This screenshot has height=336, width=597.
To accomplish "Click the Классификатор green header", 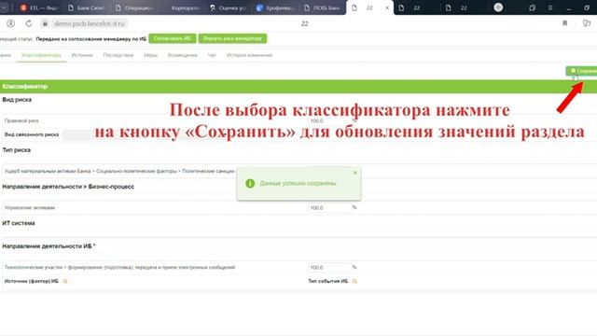I will click(298, 87).
